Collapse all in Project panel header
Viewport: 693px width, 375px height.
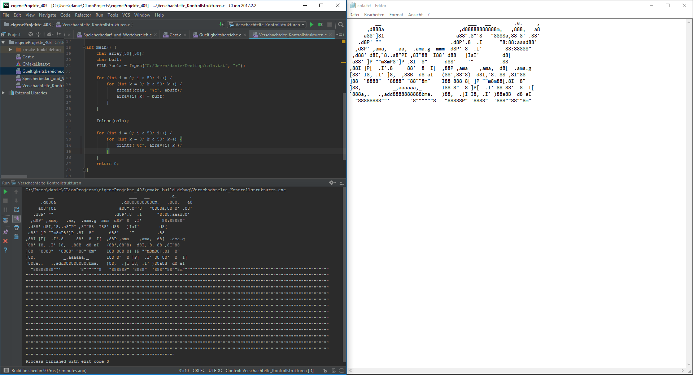click(x=38, y=35)
